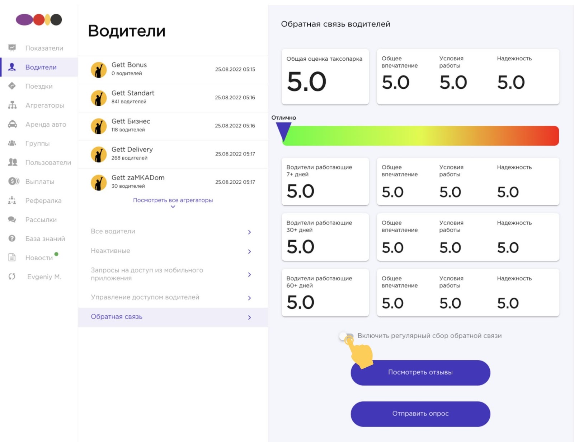Open Рефералка in the sidebar menu

(x=39, y=200)
